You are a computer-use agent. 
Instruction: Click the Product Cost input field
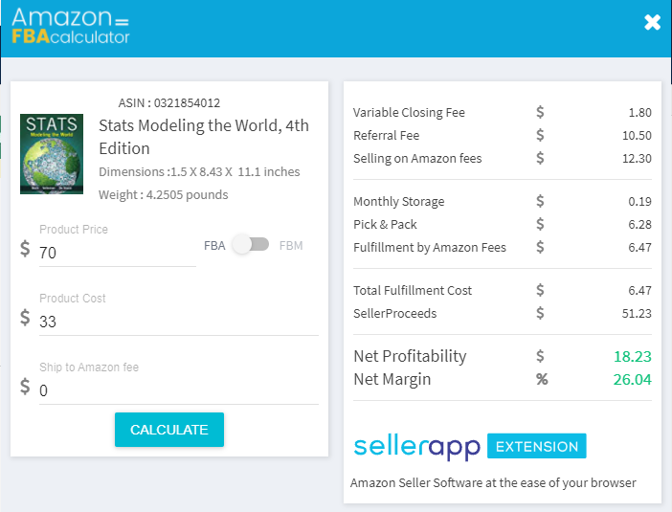click(179, 322)
